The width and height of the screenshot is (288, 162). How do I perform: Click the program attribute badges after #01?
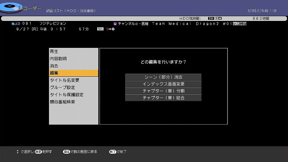[239, 24]
